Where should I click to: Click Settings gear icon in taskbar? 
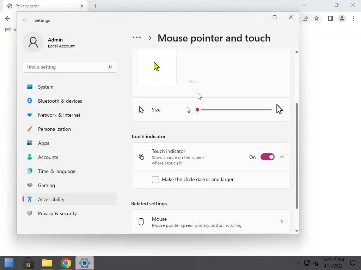tap(85, 263)
